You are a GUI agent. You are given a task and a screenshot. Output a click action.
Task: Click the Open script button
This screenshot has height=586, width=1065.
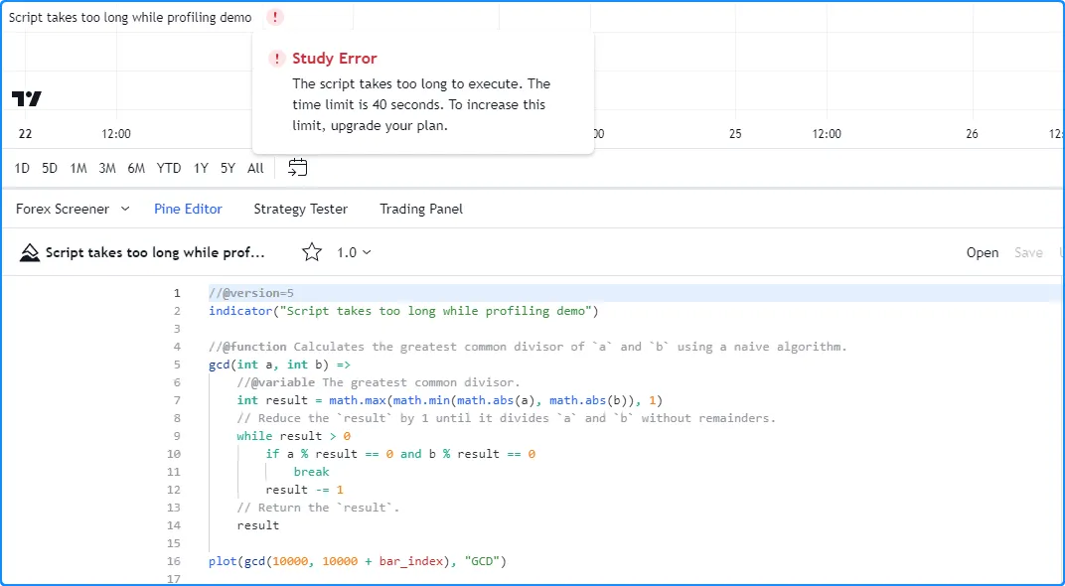[982, 252]
